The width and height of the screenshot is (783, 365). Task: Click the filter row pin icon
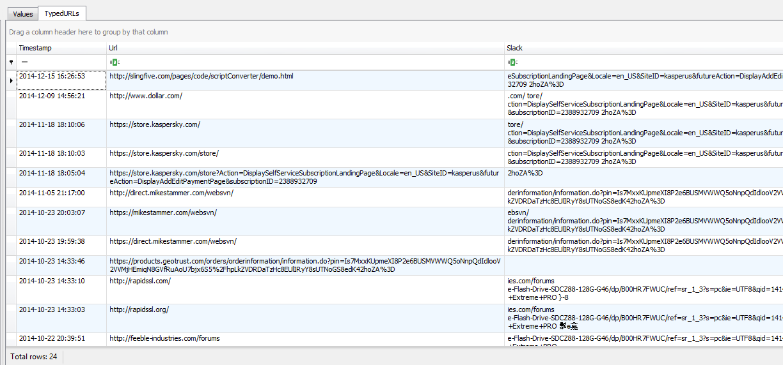[11, 62]
